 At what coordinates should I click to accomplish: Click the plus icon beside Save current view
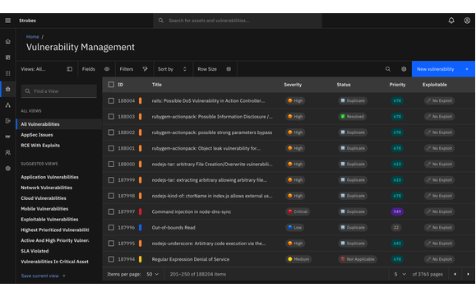point(64,276)
